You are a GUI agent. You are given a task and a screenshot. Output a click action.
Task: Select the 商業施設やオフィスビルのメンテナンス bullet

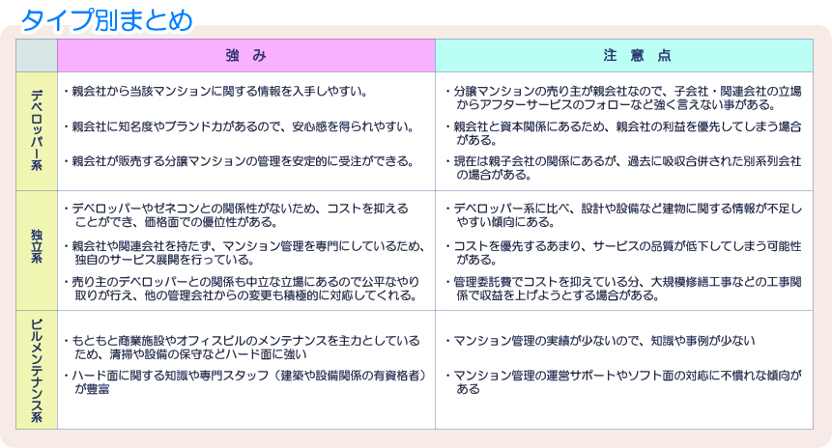(242, 347)
